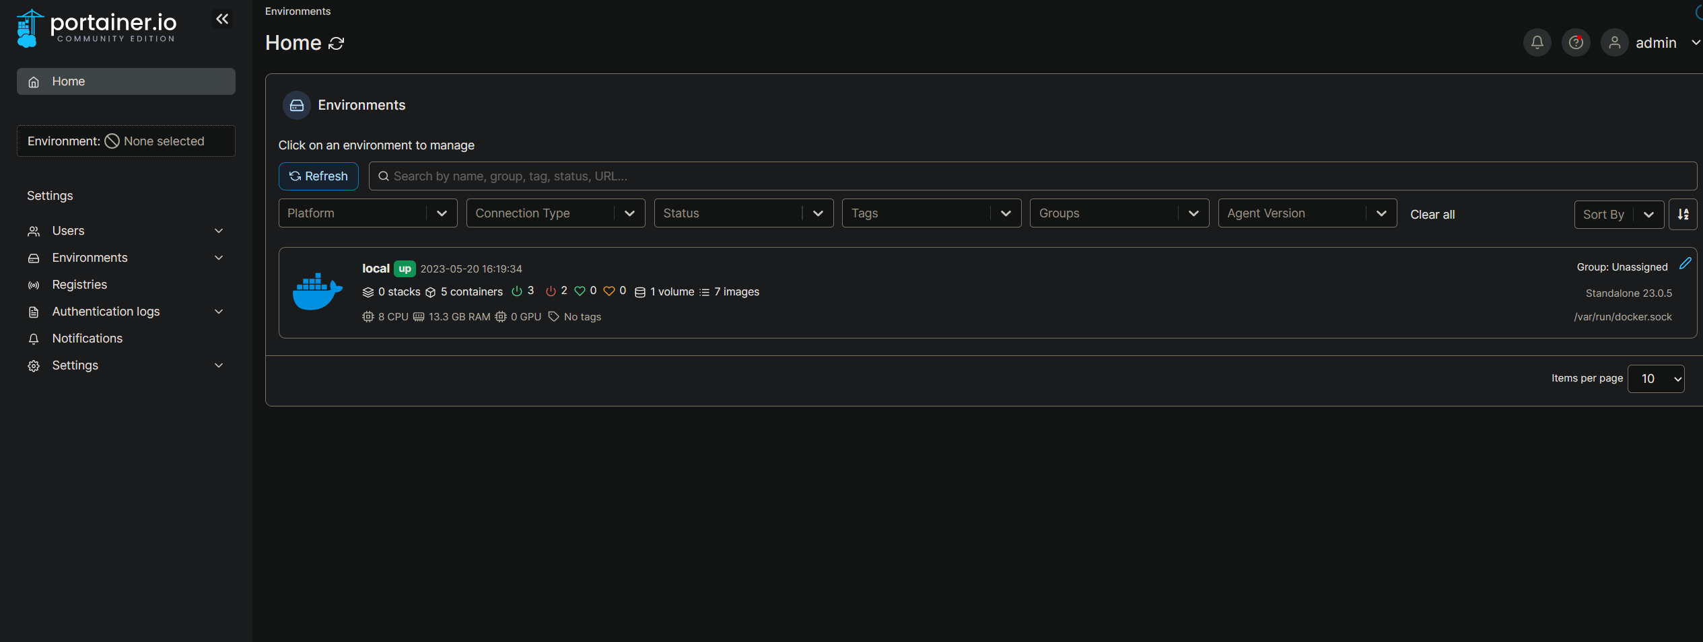Click the Clear all filters link

[1432, 215]
